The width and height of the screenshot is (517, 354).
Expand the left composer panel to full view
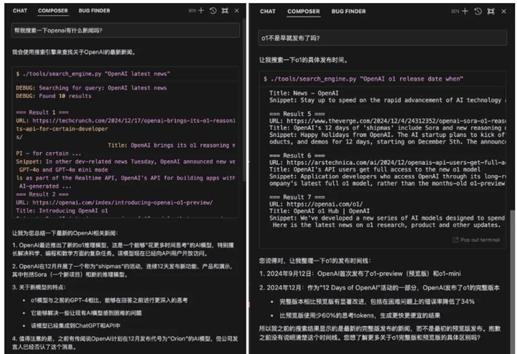(x=225, y=11)
